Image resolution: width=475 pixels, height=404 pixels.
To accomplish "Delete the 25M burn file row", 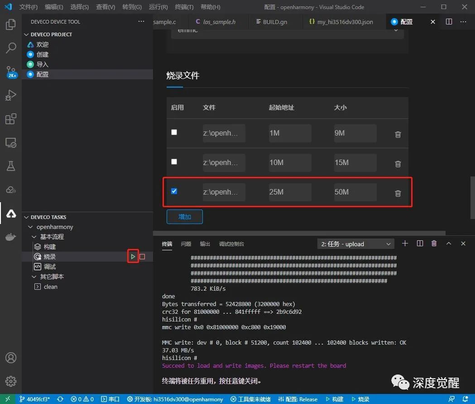I will tap(398, 193).
